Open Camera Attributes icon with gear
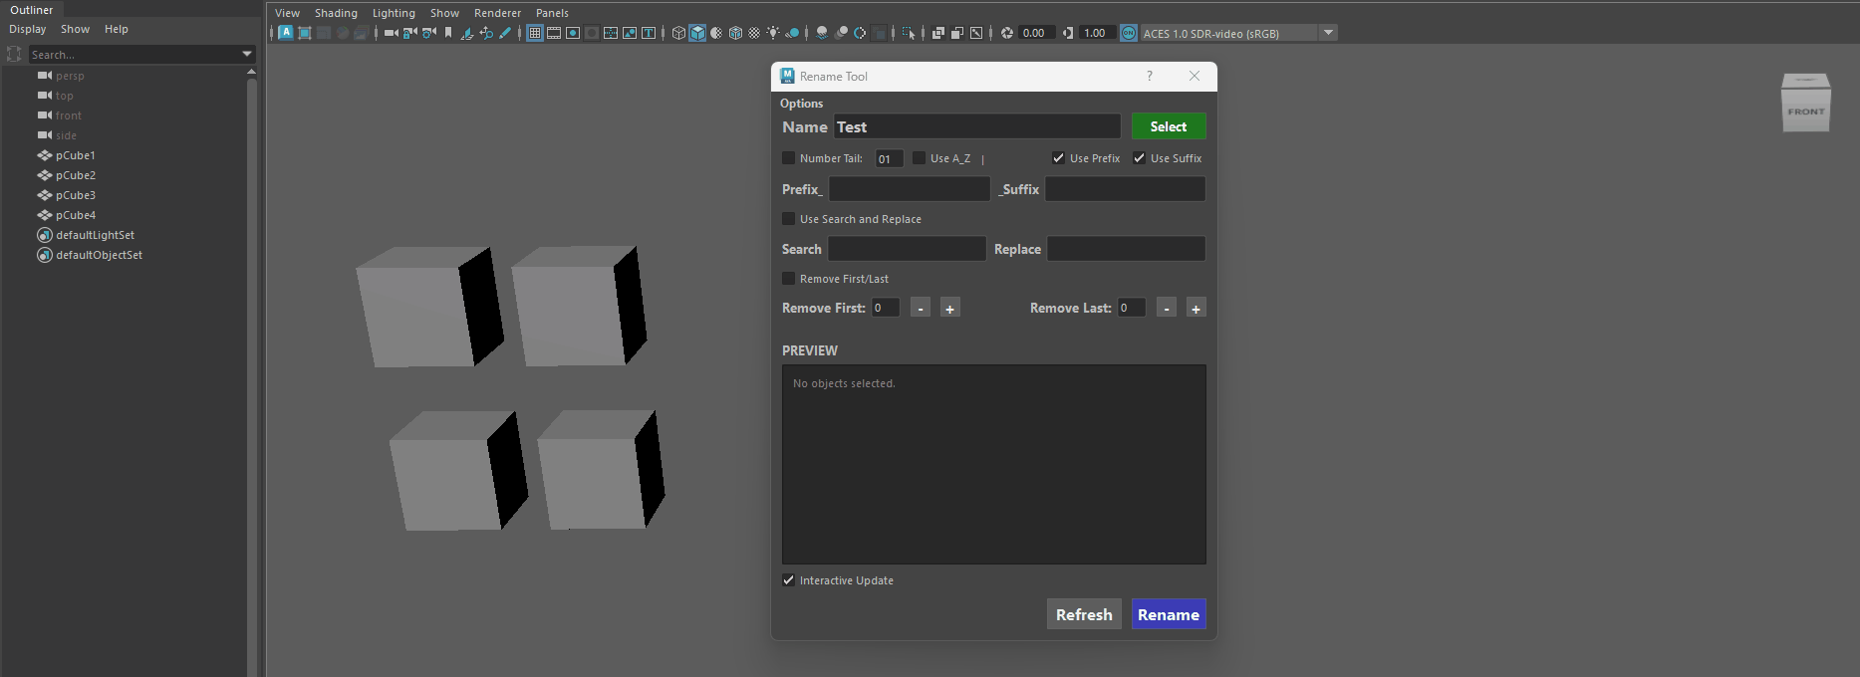 [429, 33]
